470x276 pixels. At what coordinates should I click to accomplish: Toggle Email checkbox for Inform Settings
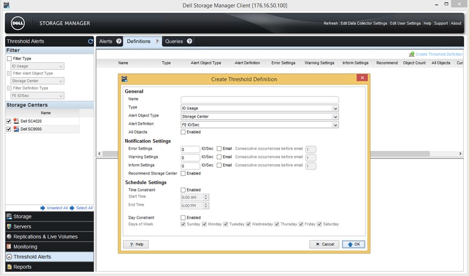tap(219, 165)
